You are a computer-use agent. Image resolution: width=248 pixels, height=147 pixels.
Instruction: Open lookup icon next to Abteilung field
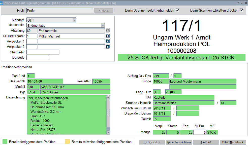coord(108,31)
